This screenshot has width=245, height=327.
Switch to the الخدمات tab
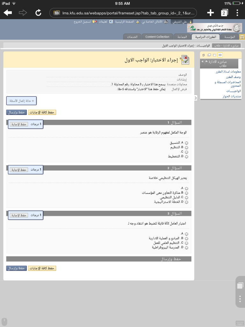click(132, 37)
